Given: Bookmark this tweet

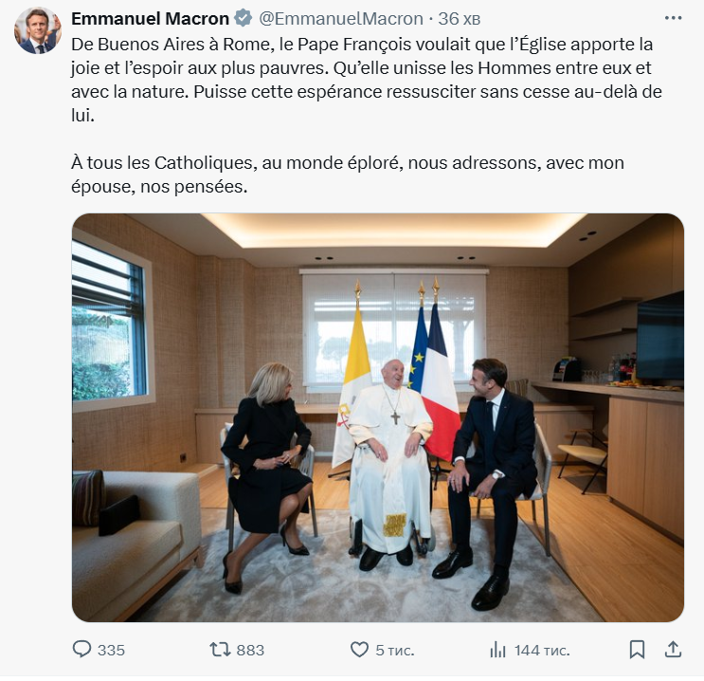Looking at the screenshot, I should pos(637,650).
